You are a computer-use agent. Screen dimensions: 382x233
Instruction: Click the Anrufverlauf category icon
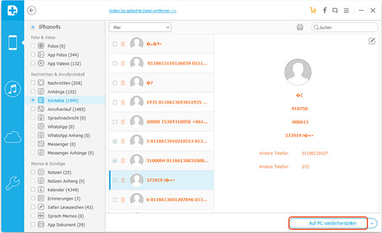pyautogui.click(x=41, y=109)
